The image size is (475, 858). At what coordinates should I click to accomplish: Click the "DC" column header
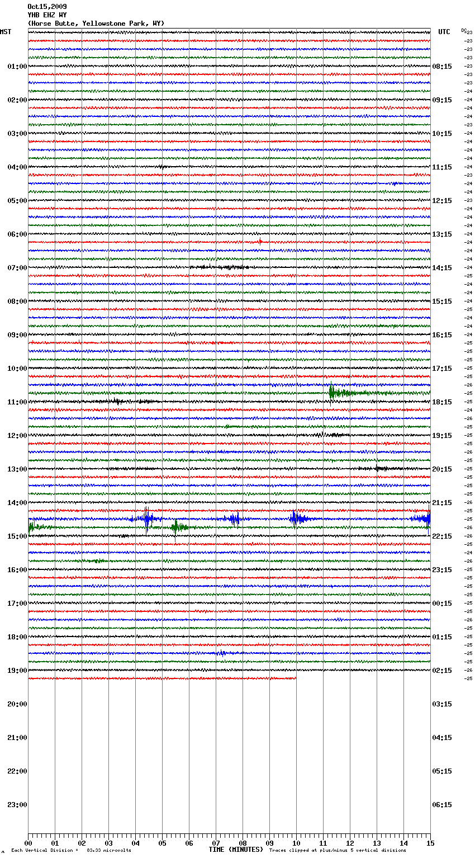464,30
